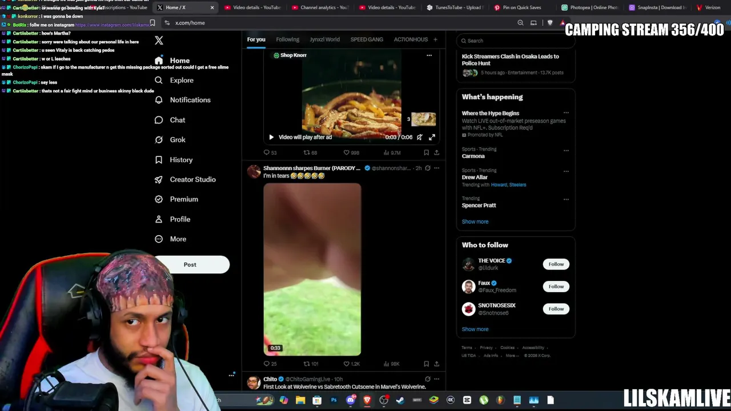Image resolution: width=731 pixels, height=411 pixels.
Task: Close the Home / X browser tab
Action: click(x=212, y=7)
